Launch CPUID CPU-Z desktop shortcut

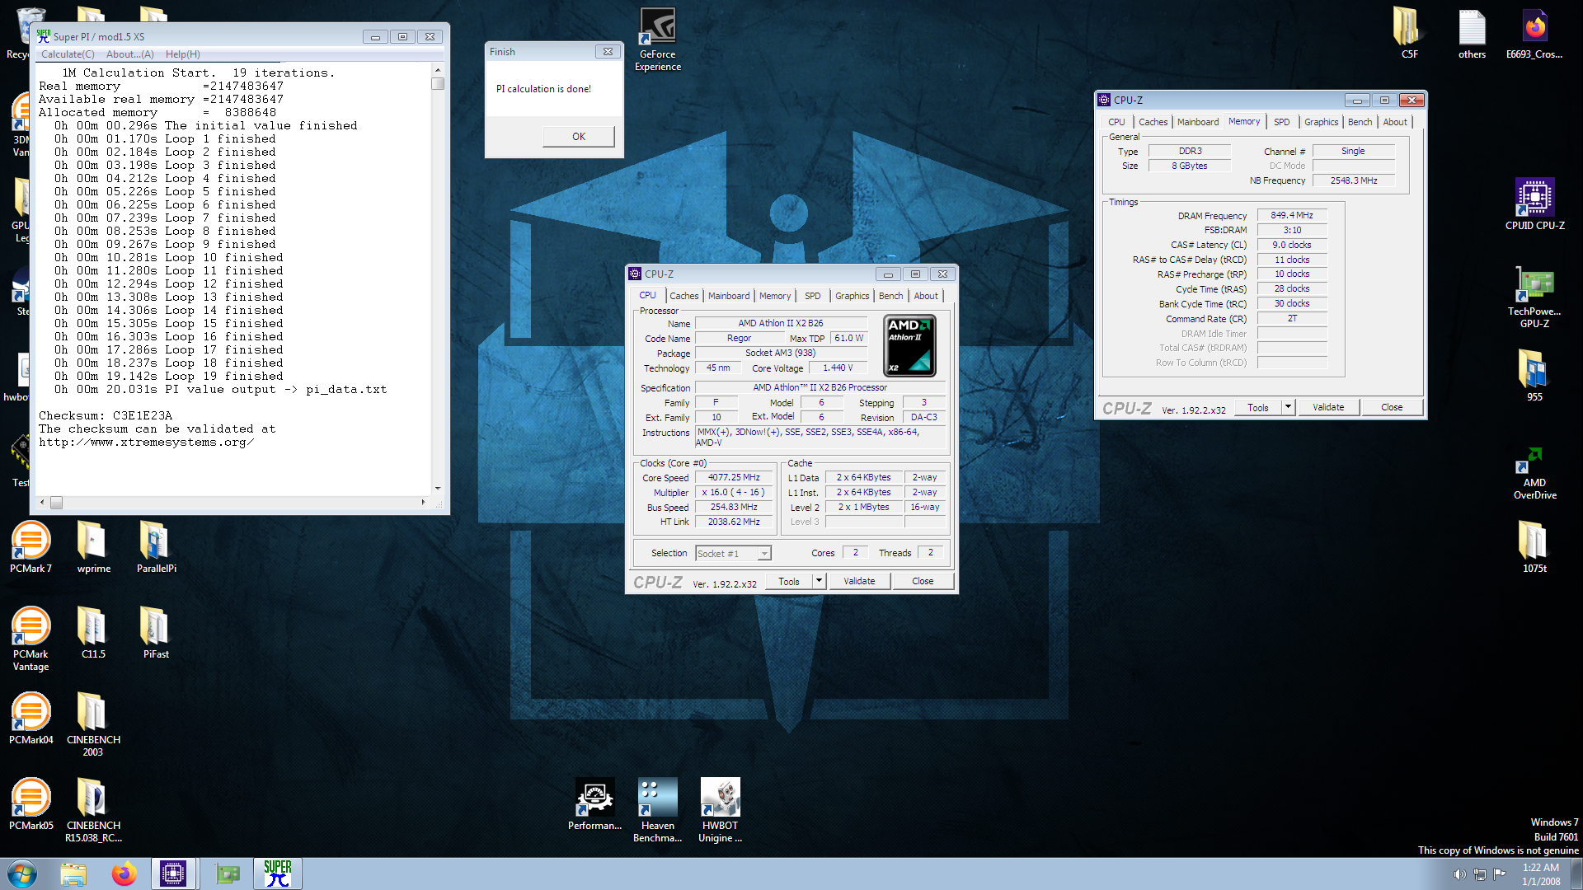coord(1534,204)
